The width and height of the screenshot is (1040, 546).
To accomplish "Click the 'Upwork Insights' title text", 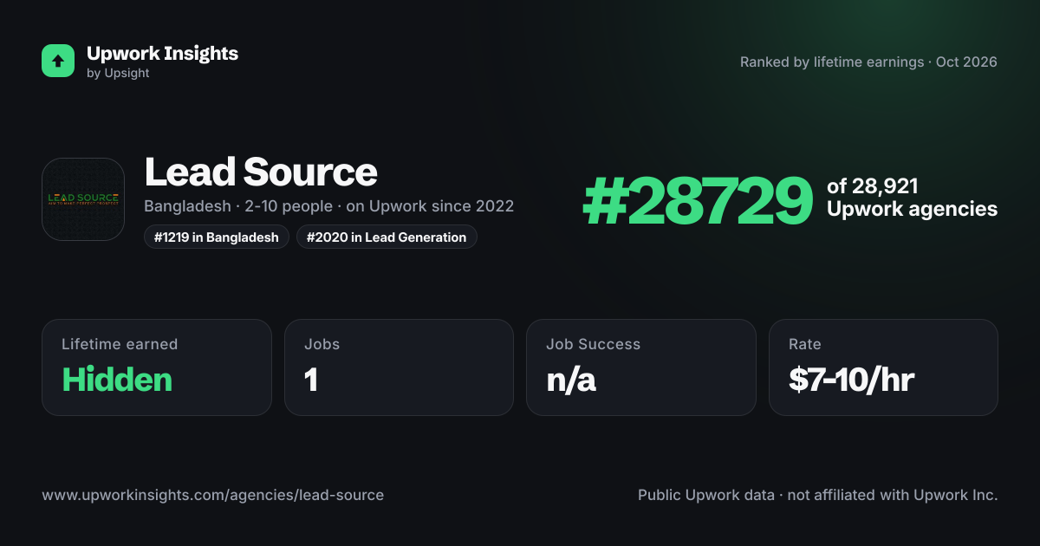I will pyautogui.click(x=162, y=53).
